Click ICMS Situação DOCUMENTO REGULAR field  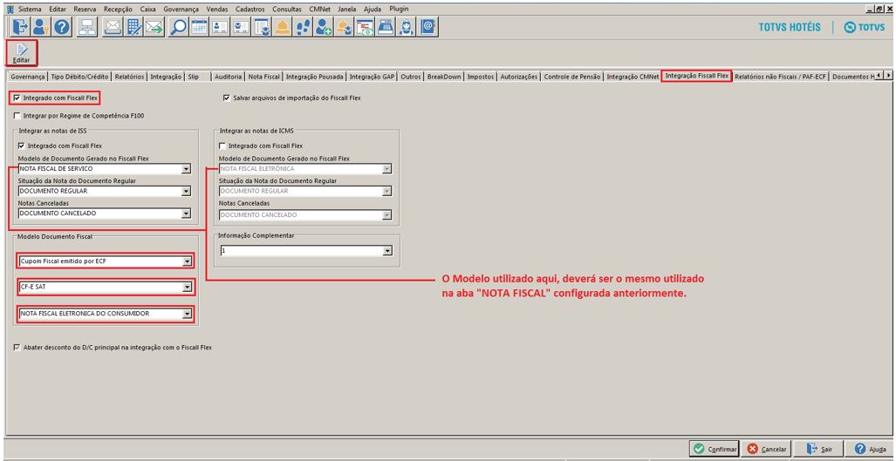(x=305, y=191)
